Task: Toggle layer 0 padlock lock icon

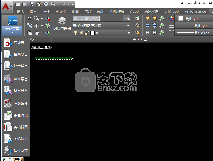Action: [x=87, y=33]
